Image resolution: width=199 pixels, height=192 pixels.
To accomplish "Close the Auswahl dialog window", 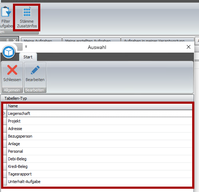I will click(189, 47).
